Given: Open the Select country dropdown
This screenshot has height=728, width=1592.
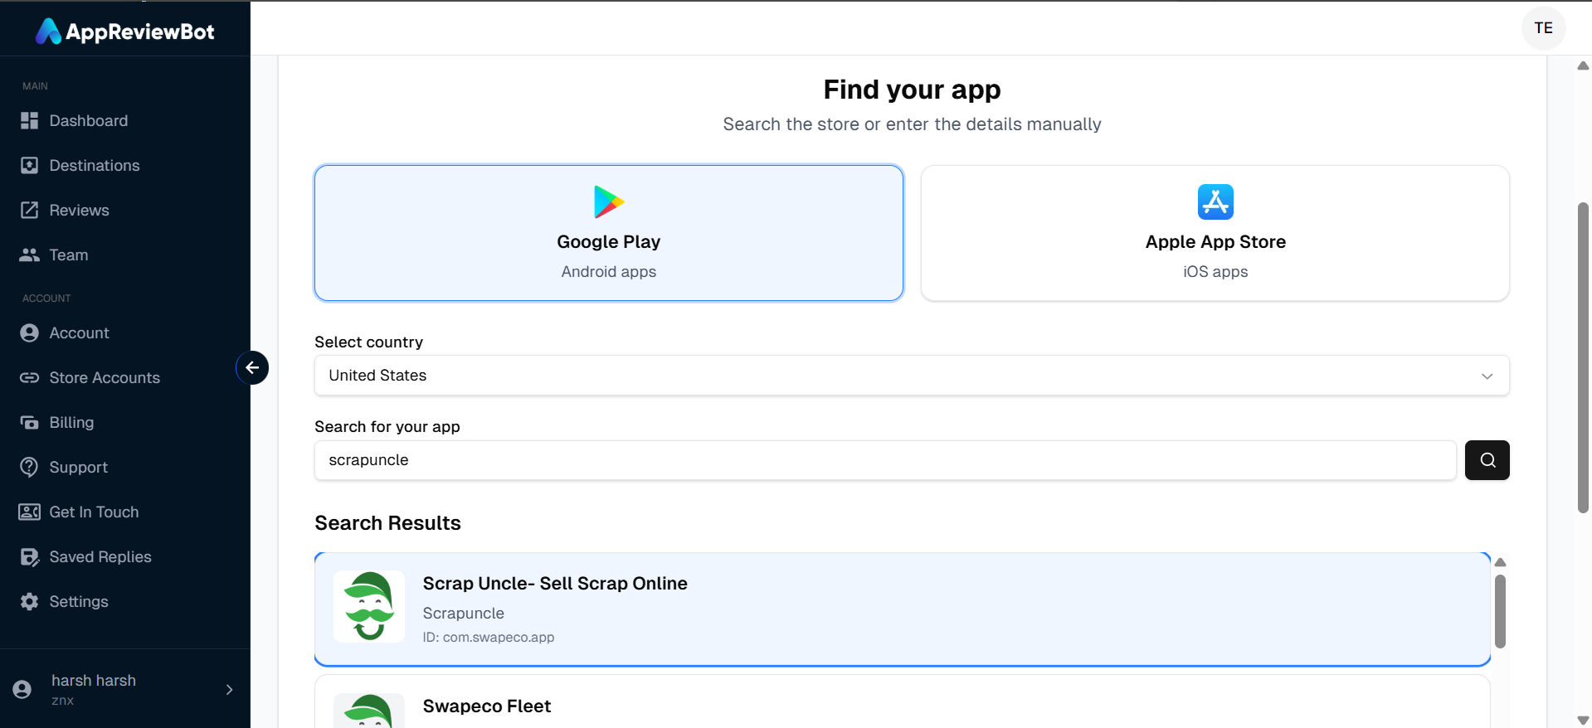Looking at the screenshot, I should click(x=912, y=376).
